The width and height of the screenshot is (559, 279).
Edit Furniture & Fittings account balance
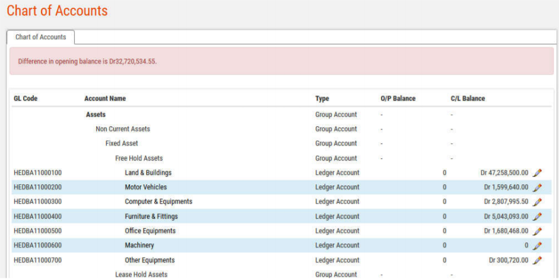tap(537, 217)
